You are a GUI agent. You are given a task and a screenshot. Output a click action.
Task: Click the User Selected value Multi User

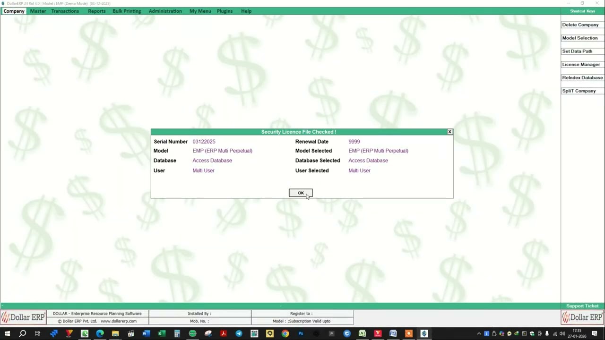pos(359,170)
